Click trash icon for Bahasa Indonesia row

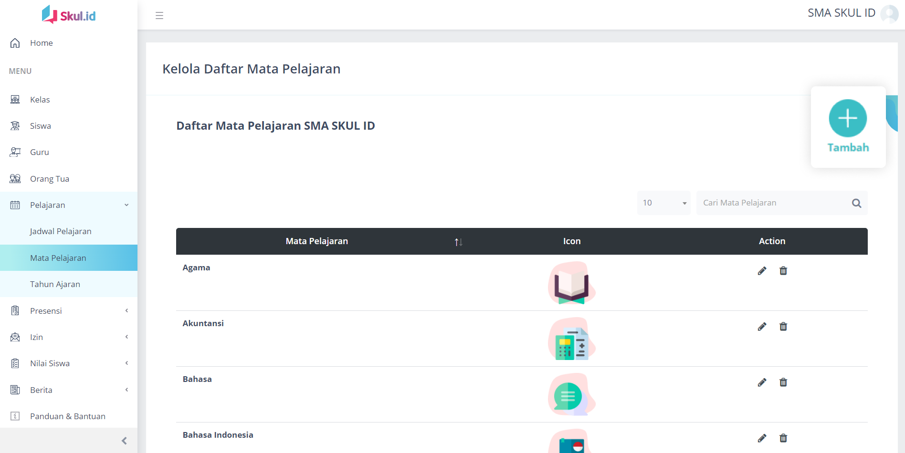tap(783, 438)
